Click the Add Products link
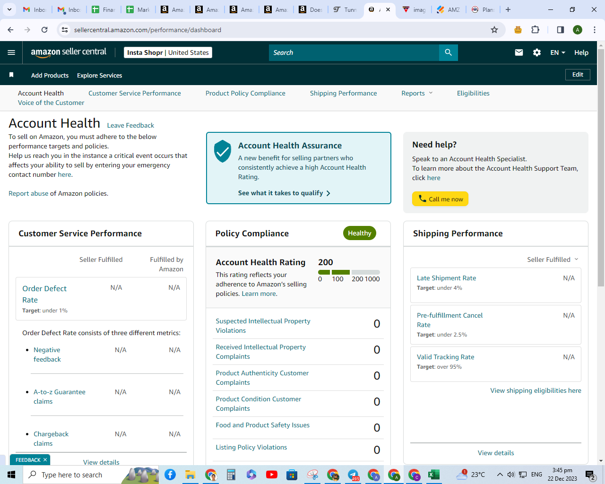605x484 pixels. click(50, 75)
